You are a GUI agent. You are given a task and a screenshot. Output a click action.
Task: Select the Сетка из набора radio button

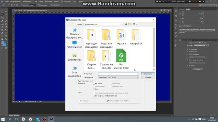pyautogui.click(x=188, y=54)
